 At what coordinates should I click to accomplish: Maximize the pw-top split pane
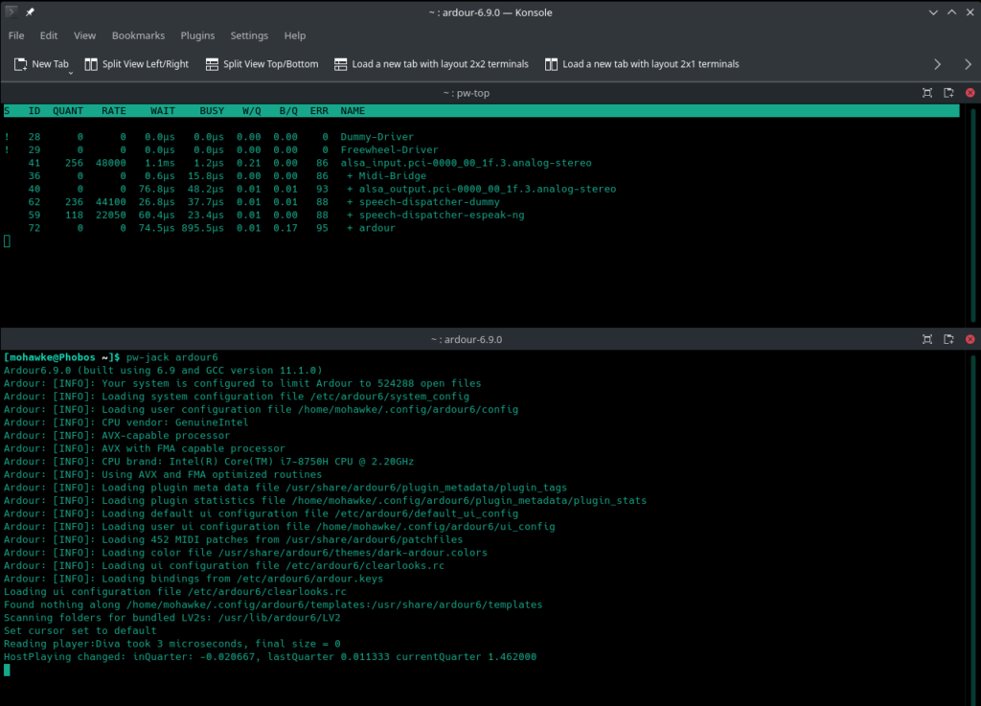(x=926, y=93)
